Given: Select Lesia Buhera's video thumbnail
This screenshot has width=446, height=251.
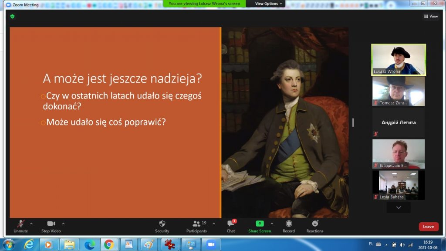Looking at the screenshot, I should [x=398, y=185].
